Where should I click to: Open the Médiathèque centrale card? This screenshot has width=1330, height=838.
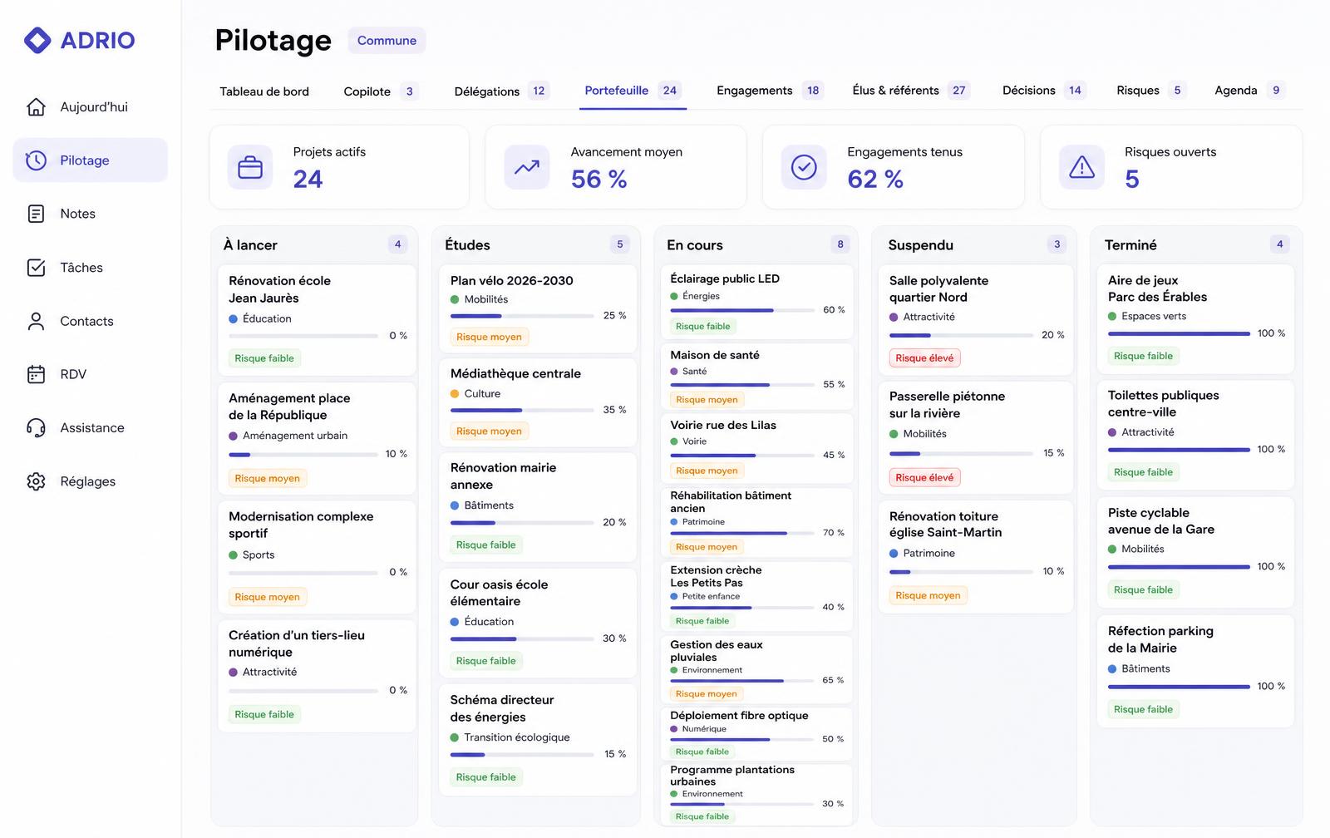(x=538, y=402)
